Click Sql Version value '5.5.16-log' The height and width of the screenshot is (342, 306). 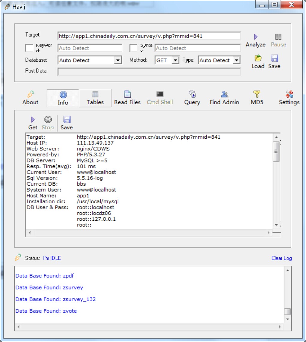pos(90,178)
